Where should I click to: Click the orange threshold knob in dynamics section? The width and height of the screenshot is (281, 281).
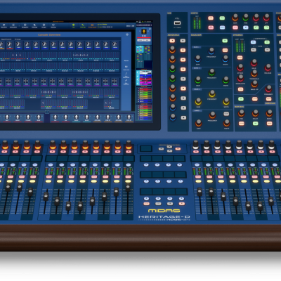pyautogui.click(x=254, y=73)
